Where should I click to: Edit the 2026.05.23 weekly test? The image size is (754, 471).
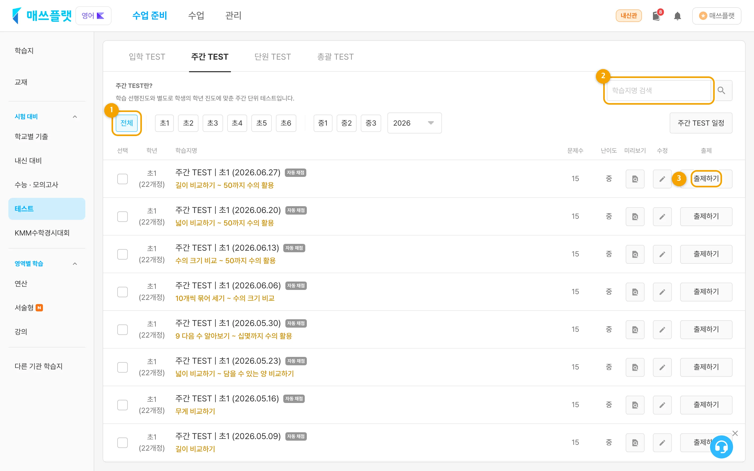[662, 367]
